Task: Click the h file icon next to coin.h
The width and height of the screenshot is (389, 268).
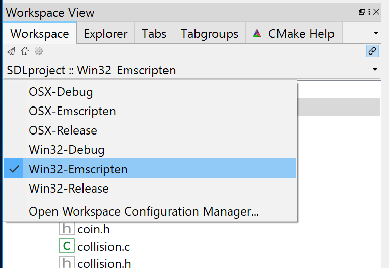Action: pos(67,229)
